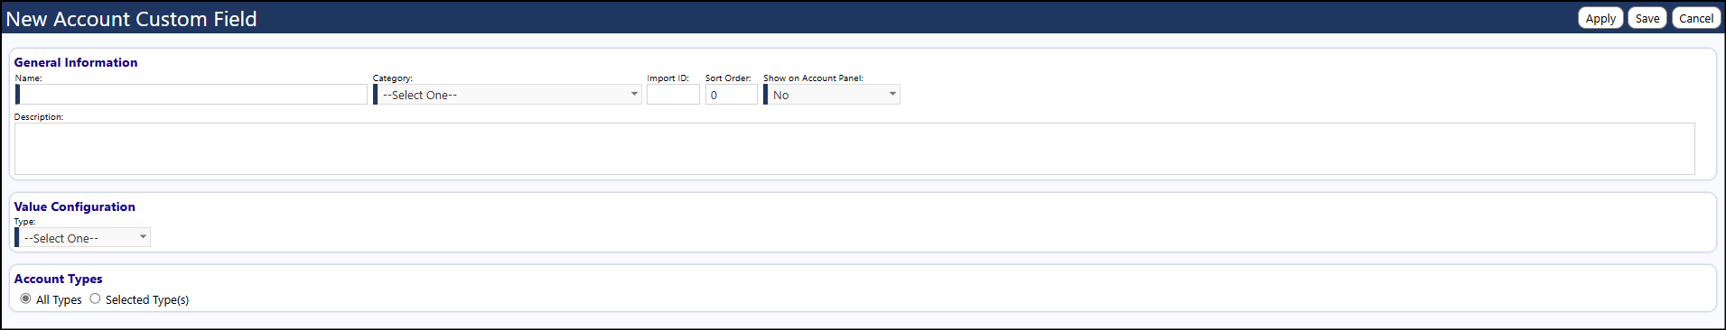Open the Show on Account Panel dropdown

click(832, 95)
